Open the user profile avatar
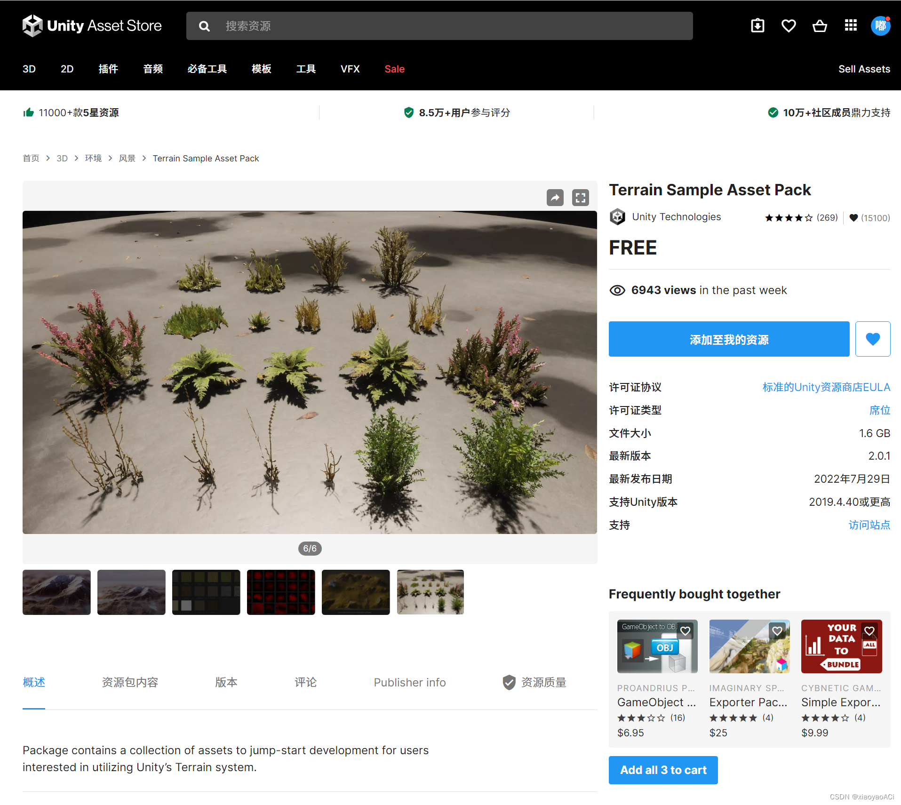901x805 pixels. pyautogui.click(x=880, y=25)
